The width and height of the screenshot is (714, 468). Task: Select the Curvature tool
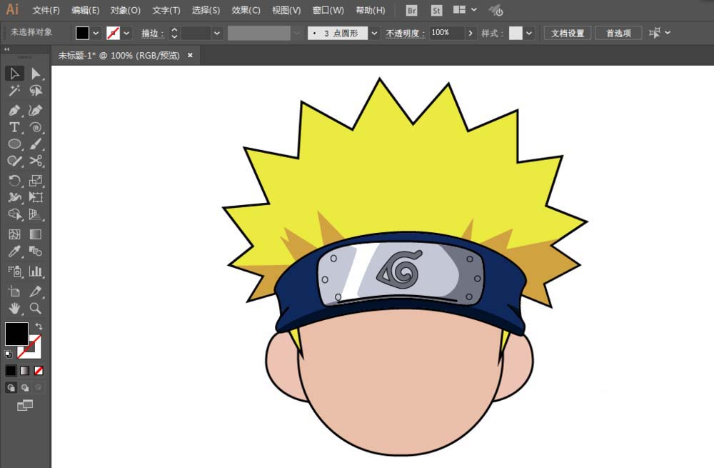36,110
